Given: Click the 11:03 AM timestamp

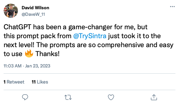Looking at the screenshot, I should 13,66.
